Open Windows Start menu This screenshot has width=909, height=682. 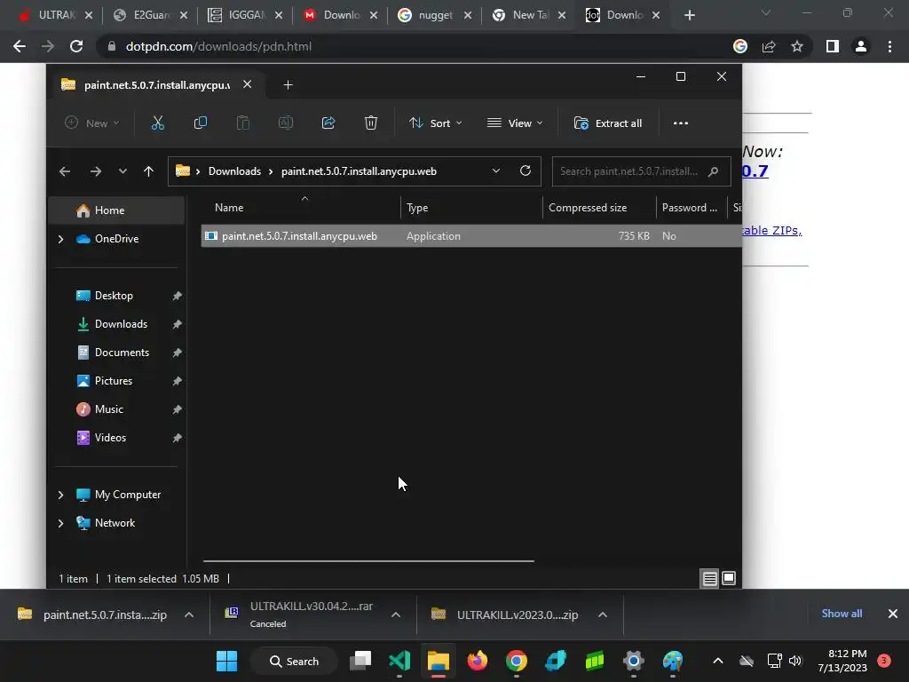[x=226, y=661]
